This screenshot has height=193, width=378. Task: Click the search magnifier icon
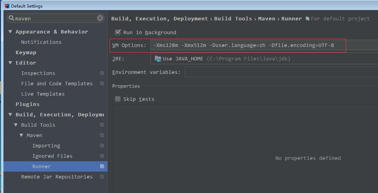(x=11, y=18)
